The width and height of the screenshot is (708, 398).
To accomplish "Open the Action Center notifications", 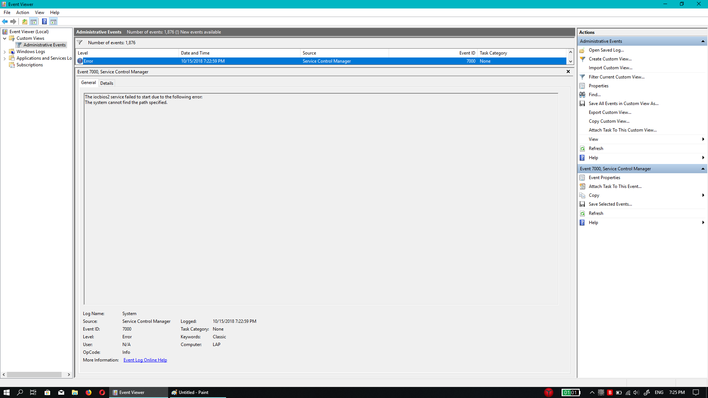I will point(696,392).
